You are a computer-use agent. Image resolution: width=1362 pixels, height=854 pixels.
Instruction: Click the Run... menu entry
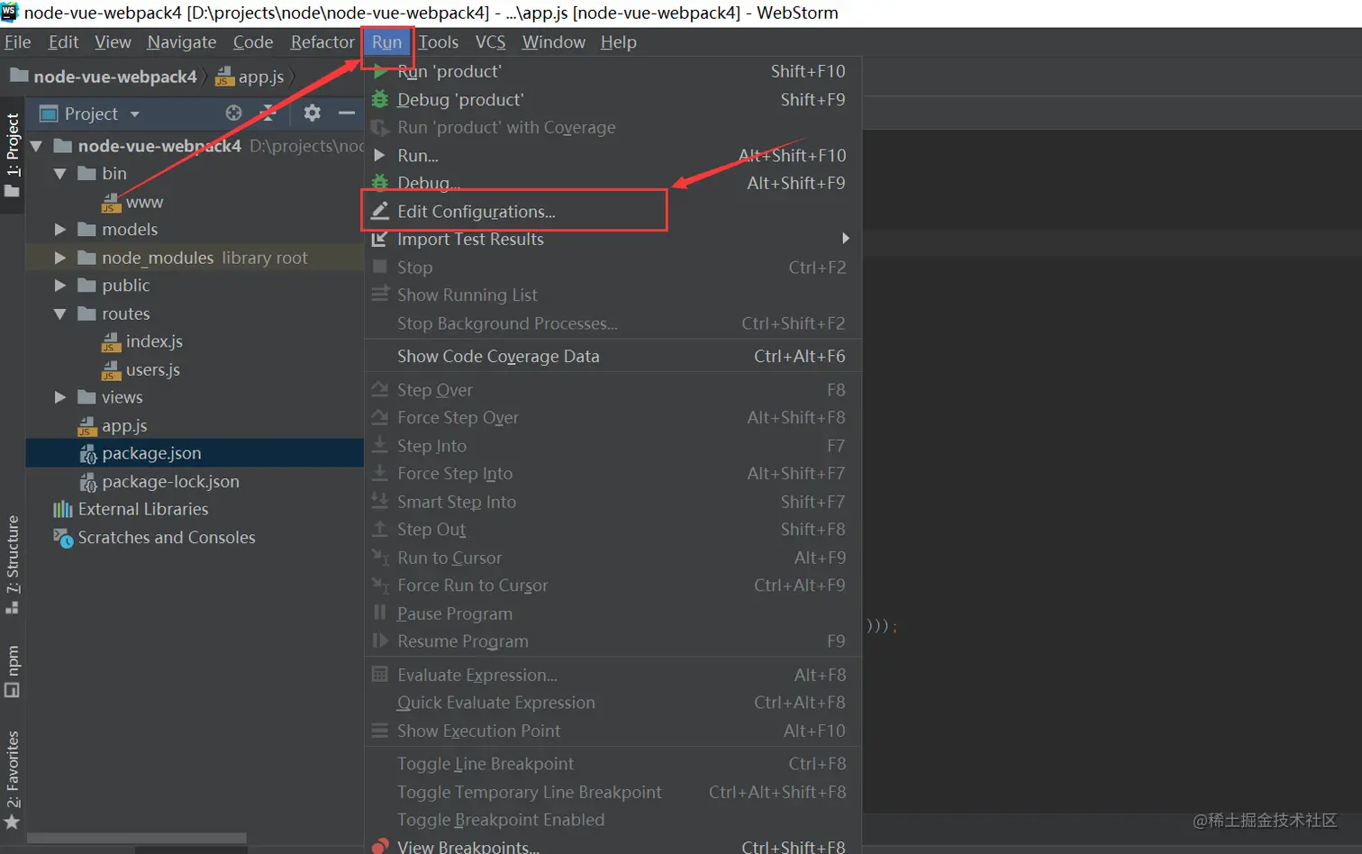[x=613, y=155]
